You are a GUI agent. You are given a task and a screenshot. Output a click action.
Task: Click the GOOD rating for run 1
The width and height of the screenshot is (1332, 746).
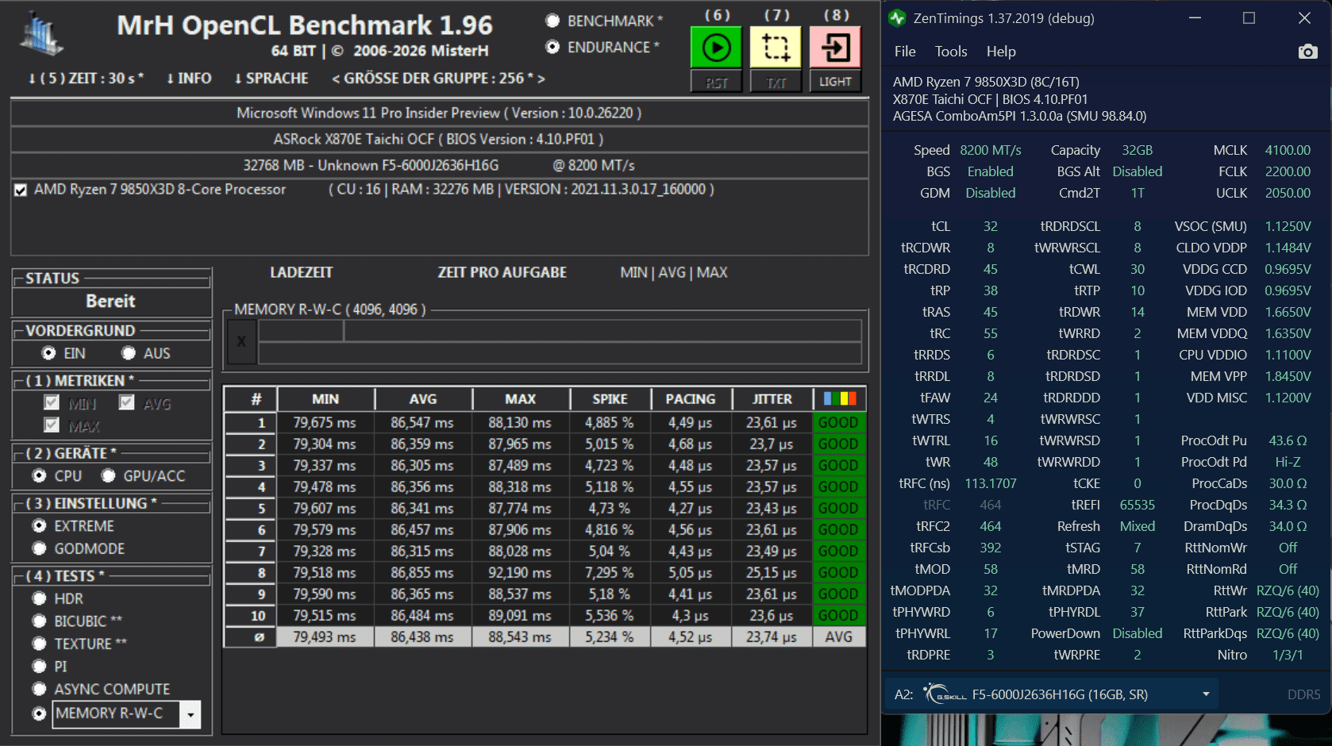838,423
